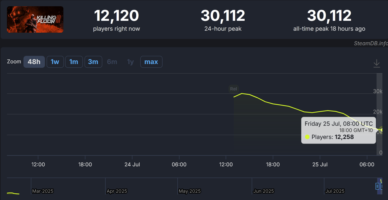The width and height of the screenshot is (388, 200).
Task: Click the all-time peak 18 hours ago label
Action: [x=329, y=29]
